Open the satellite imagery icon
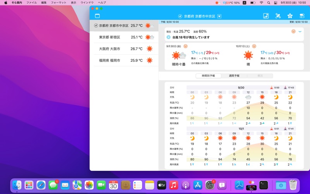This screenshot has height=194, width=310. 278,16
